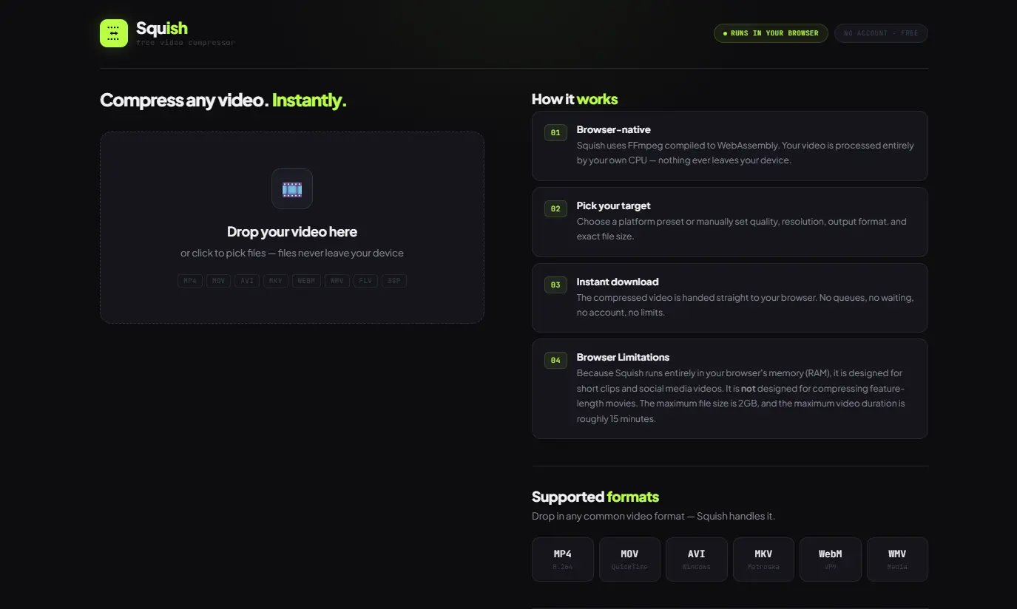Click the FLV chip in the drop zone
Viewport: 1017px width, 609px height.
365,281
